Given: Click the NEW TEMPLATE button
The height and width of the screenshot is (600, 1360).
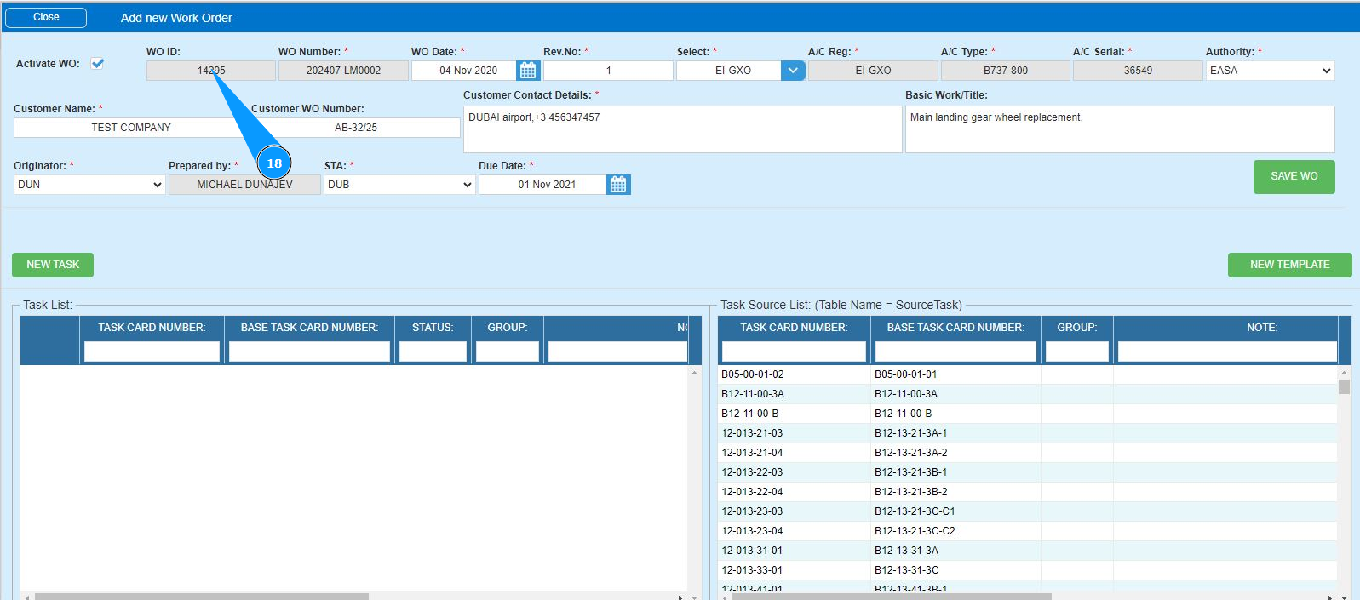Looking at the screenshot, I should point(1289,265).
